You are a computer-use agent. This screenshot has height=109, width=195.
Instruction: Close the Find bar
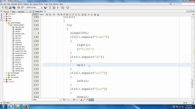193,100
